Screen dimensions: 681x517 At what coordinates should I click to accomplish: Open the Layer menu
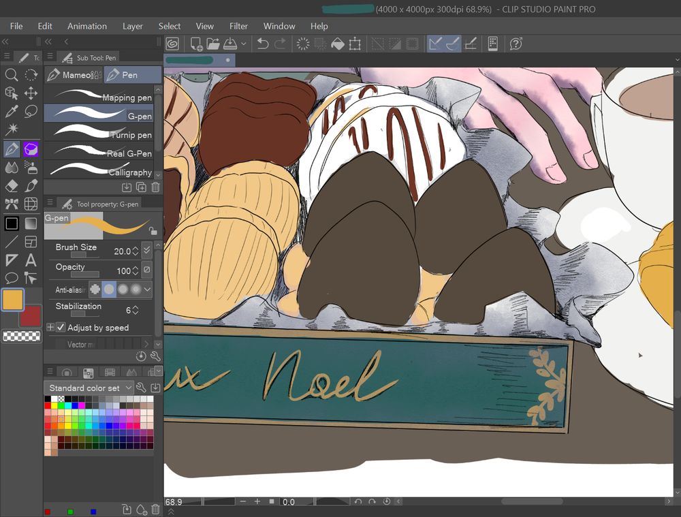pyautogui.click(x=133, y=26)
